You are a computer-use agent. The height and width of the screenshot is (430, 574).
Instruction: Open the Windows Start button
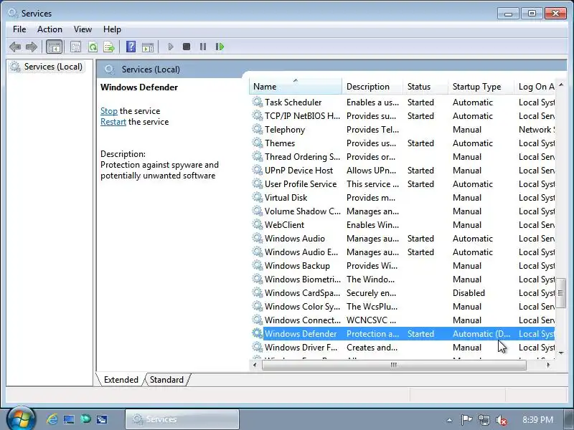click(21, 419)
